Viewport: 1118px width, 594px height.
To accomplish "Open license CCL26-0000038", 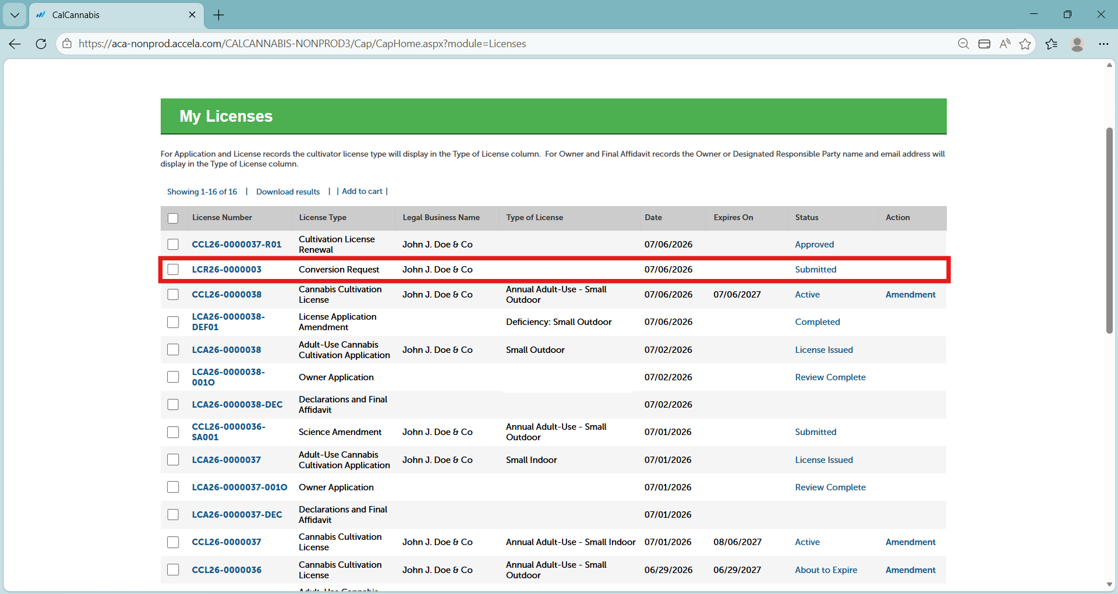I will (227, 295).
